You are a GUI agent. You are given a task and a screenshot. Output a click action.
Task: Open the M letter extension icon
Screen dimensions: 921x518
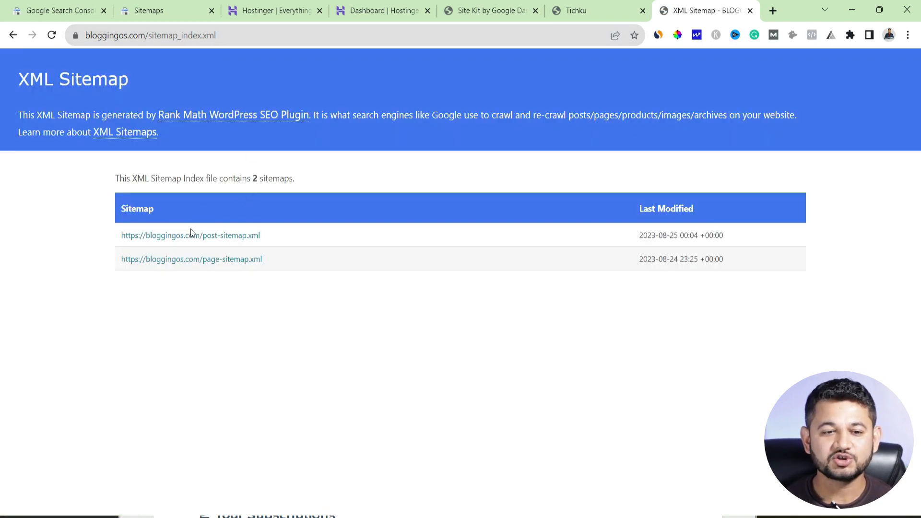(773, 35)
